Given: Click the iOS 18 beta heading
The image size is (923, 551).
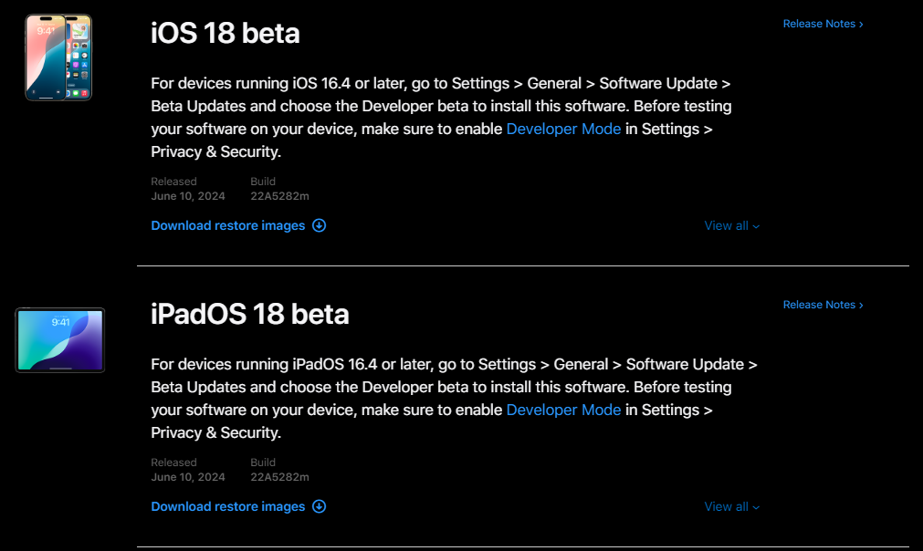Looking at the screenshot, I should coord(226,33).
